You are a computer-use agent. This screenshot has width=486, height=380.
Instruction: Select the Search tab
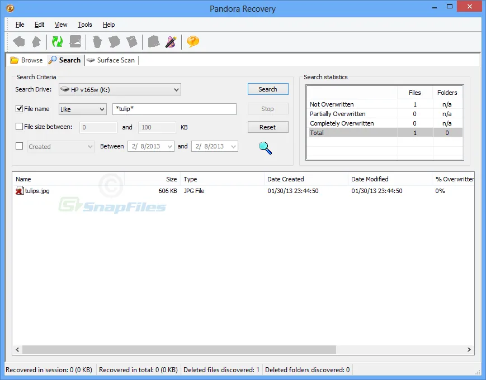pos(64,60)
